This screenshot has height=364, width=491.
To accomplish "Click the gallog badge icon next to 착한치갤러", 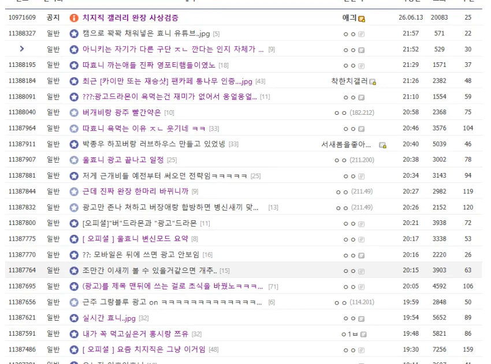I will (x=373, y=82).
